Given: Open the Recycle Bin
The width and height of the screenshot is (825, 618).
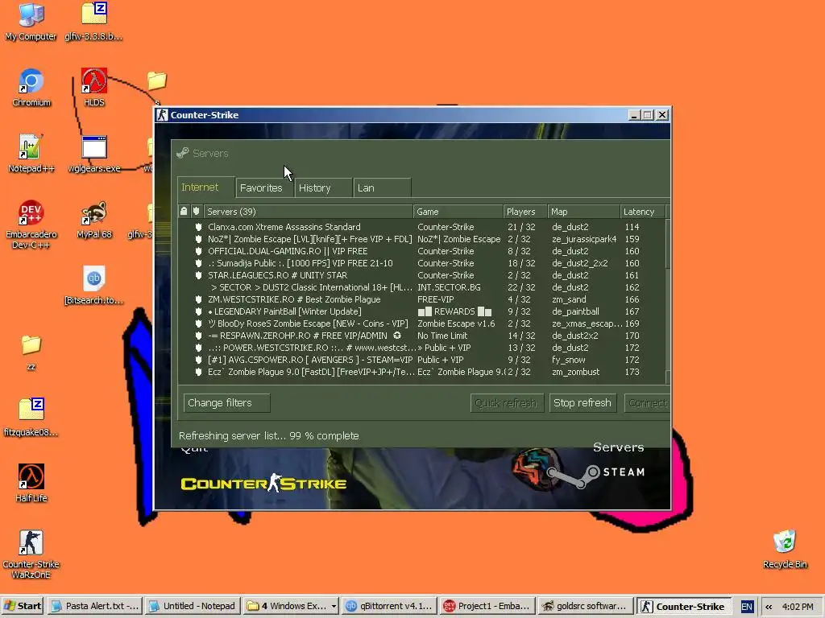Looking at the screenshot, I should (x=785, y=550).
